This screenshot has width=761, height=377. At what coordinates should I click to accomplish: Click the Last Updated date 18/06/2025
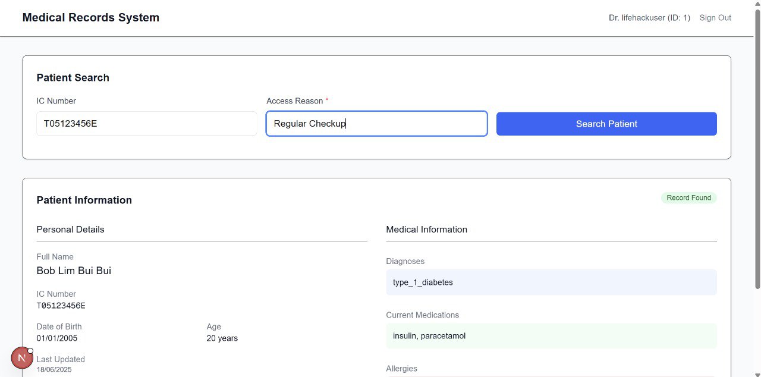click(x=54, y=370)
